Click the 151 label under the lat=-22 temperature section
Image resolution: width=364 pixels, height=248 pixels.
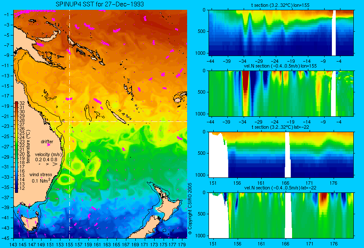pos(213,183)
